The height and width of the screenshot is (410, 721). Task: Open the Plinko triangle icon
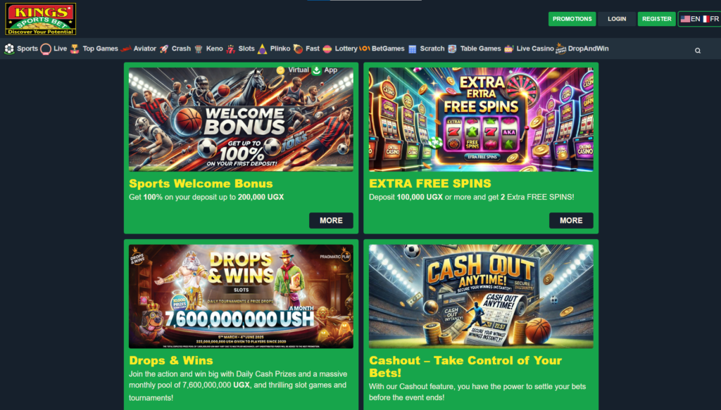click(262, 49)
